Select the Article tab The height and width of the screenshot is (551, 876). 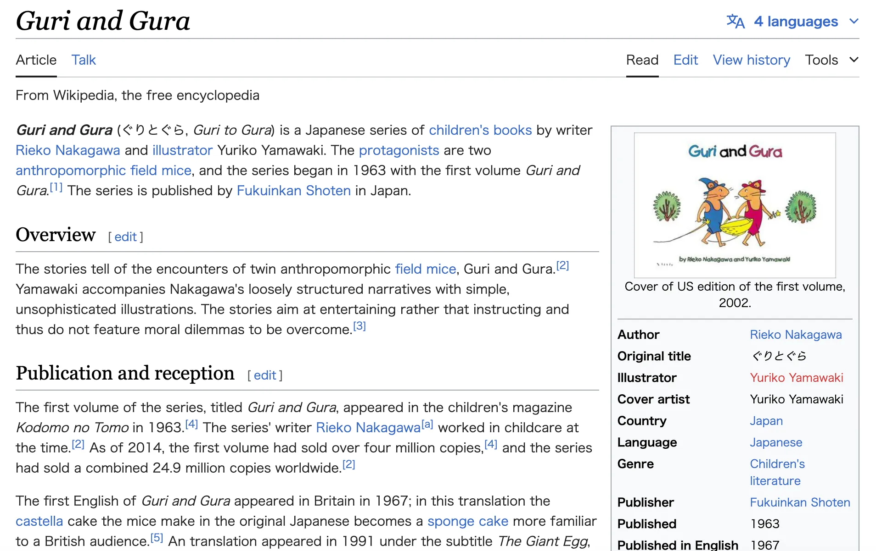[x=36, y=60]
